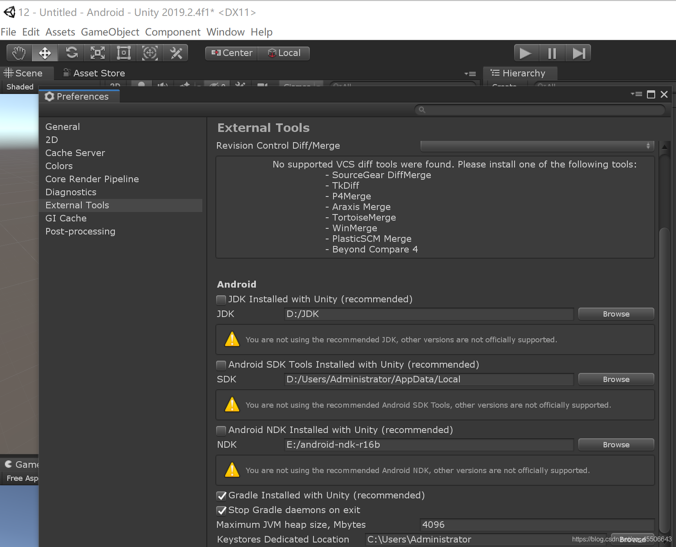Click Maximum JVM heap size field

click(x=537, y=525)
